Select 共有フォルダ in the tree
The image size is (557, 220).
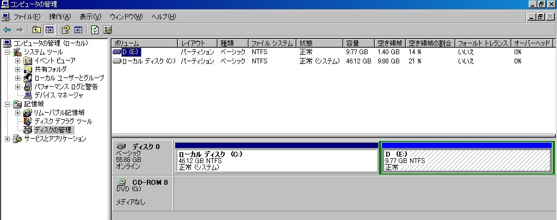tap(51, 69)
